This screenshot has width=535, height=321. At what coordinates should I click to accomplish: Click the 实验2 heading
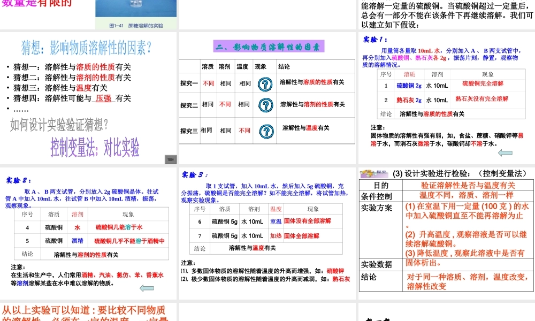click(19, 180)
